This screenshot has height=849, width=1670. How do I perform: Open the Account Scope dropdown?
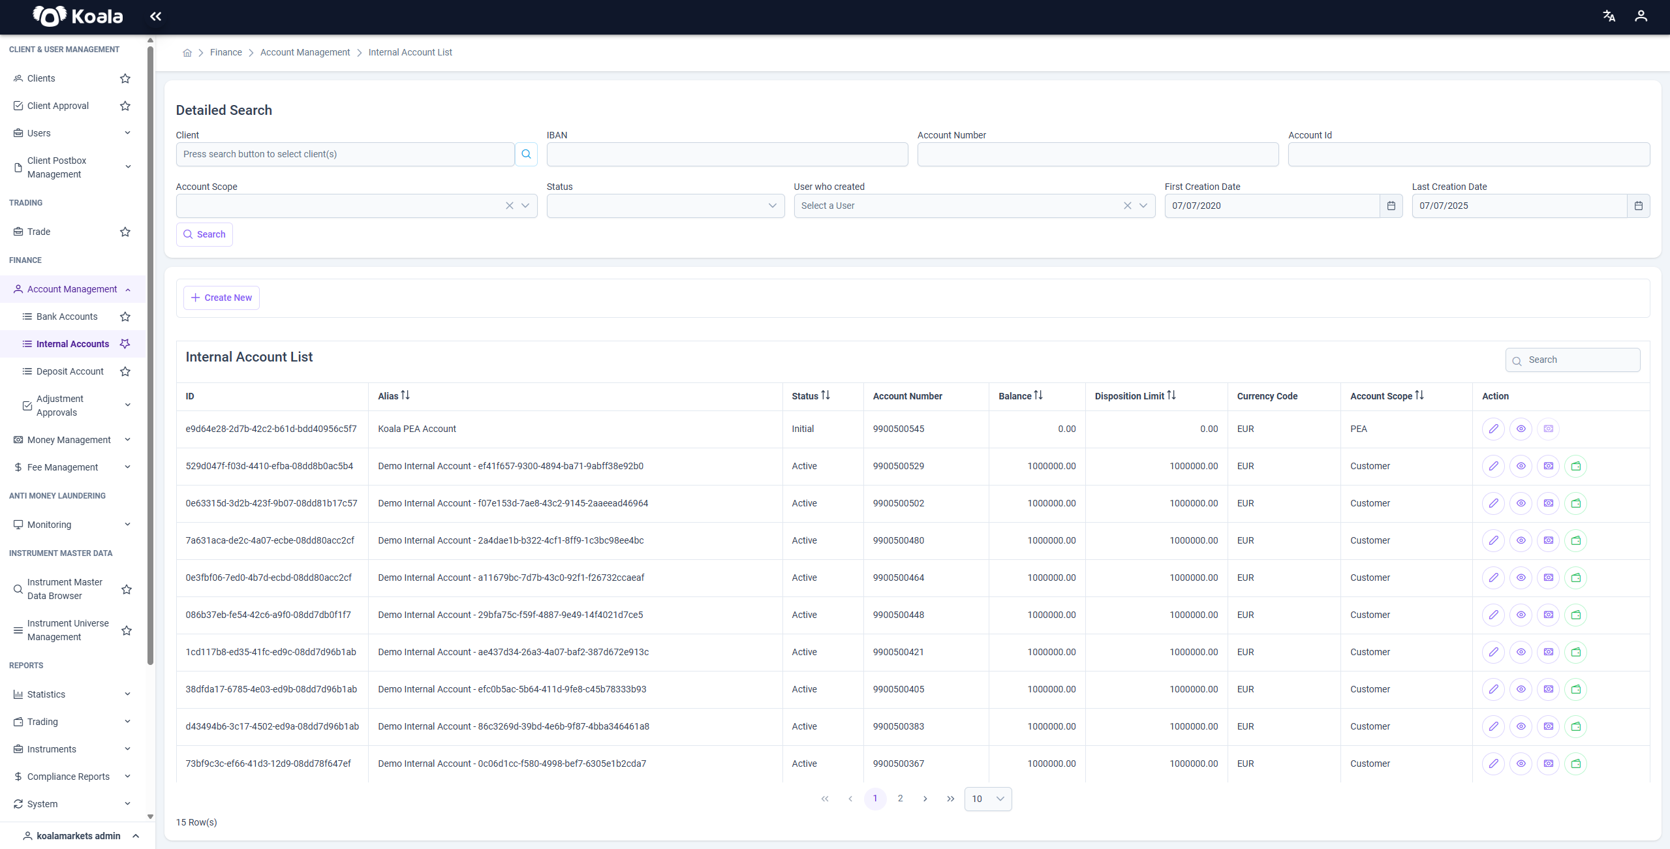click(525, 206)
